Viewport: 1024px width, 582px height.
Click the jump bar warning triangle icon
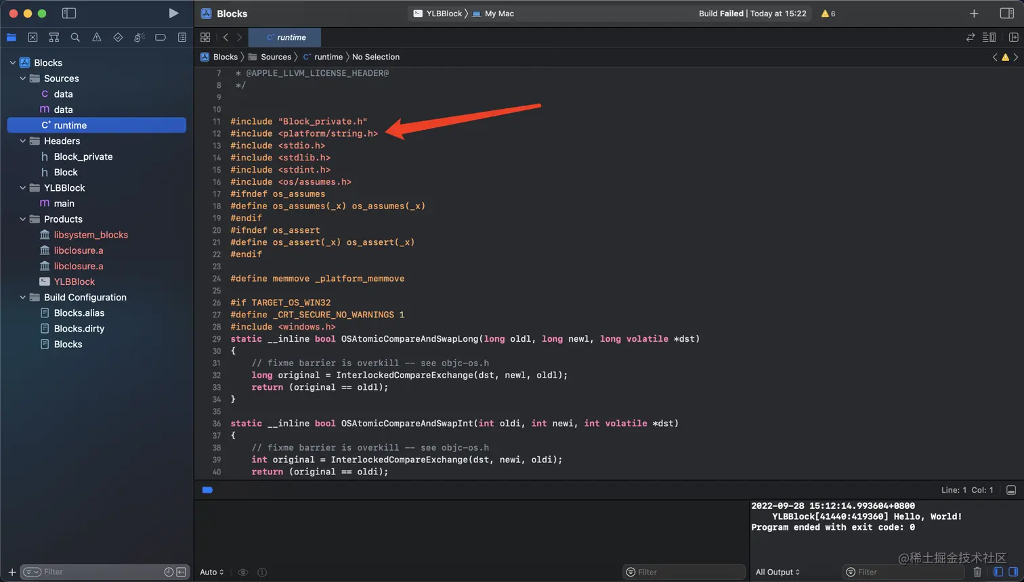[1005, 57]
